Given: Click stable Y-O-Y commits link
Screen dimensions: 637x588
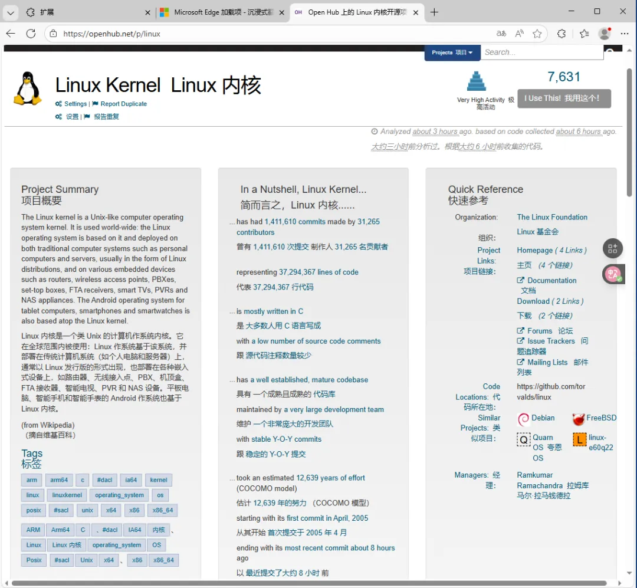Looking at the screenshot, I should click(287, 439).
